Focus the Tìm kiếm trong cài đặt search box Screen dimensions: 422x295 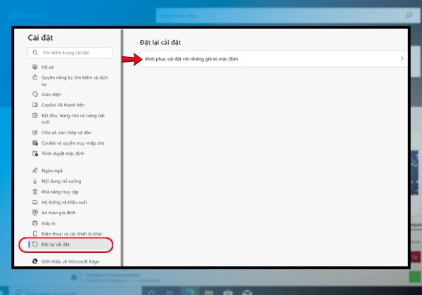[x=70, y=53]
